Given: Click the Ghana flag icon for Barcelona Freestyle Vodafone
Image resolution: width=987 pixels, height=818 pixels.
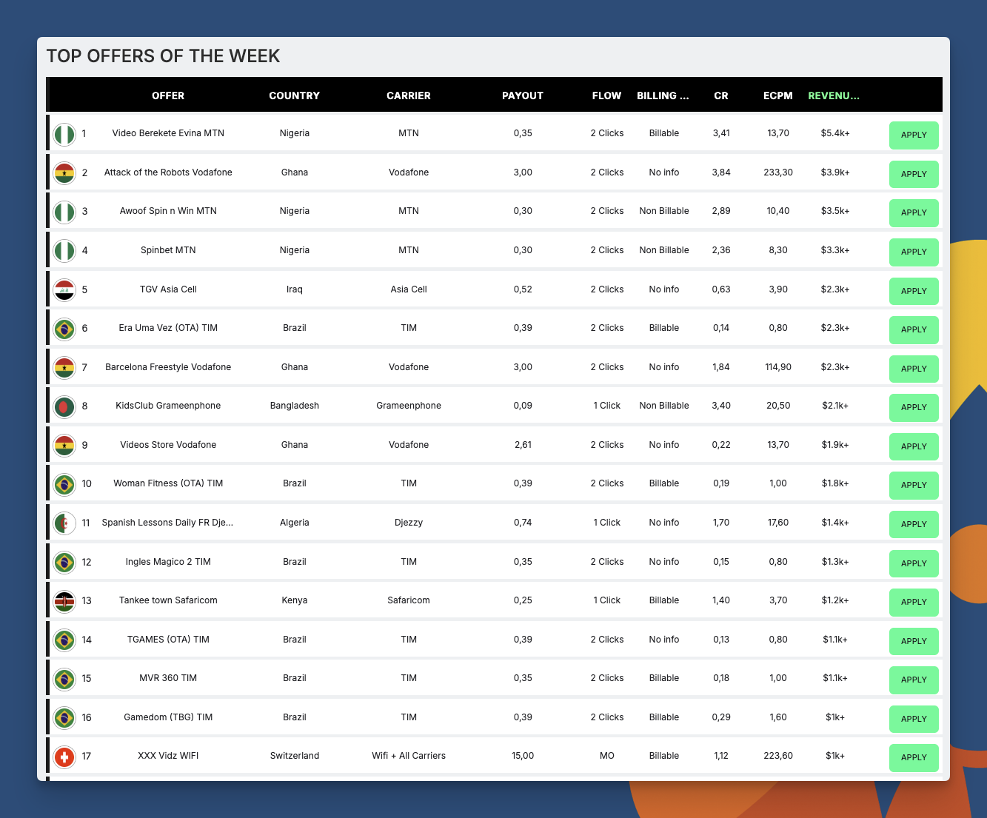Looking at the screenshot, I should (65, 368).
